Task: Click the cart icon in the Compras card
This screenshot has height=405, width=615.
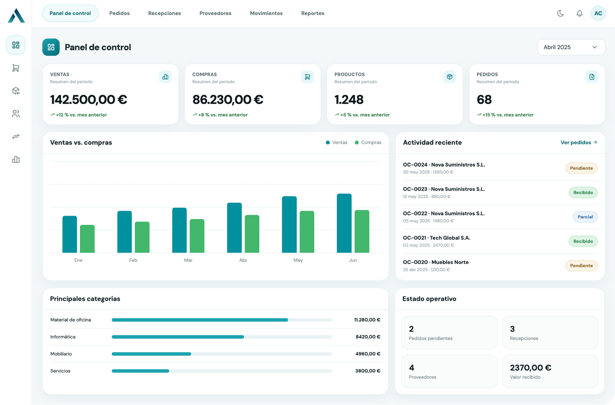Action: click(307, 77)
